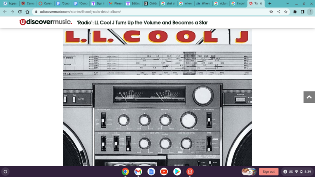Click the Sign out button
The image size is (315, 177).
coord(269,172)
